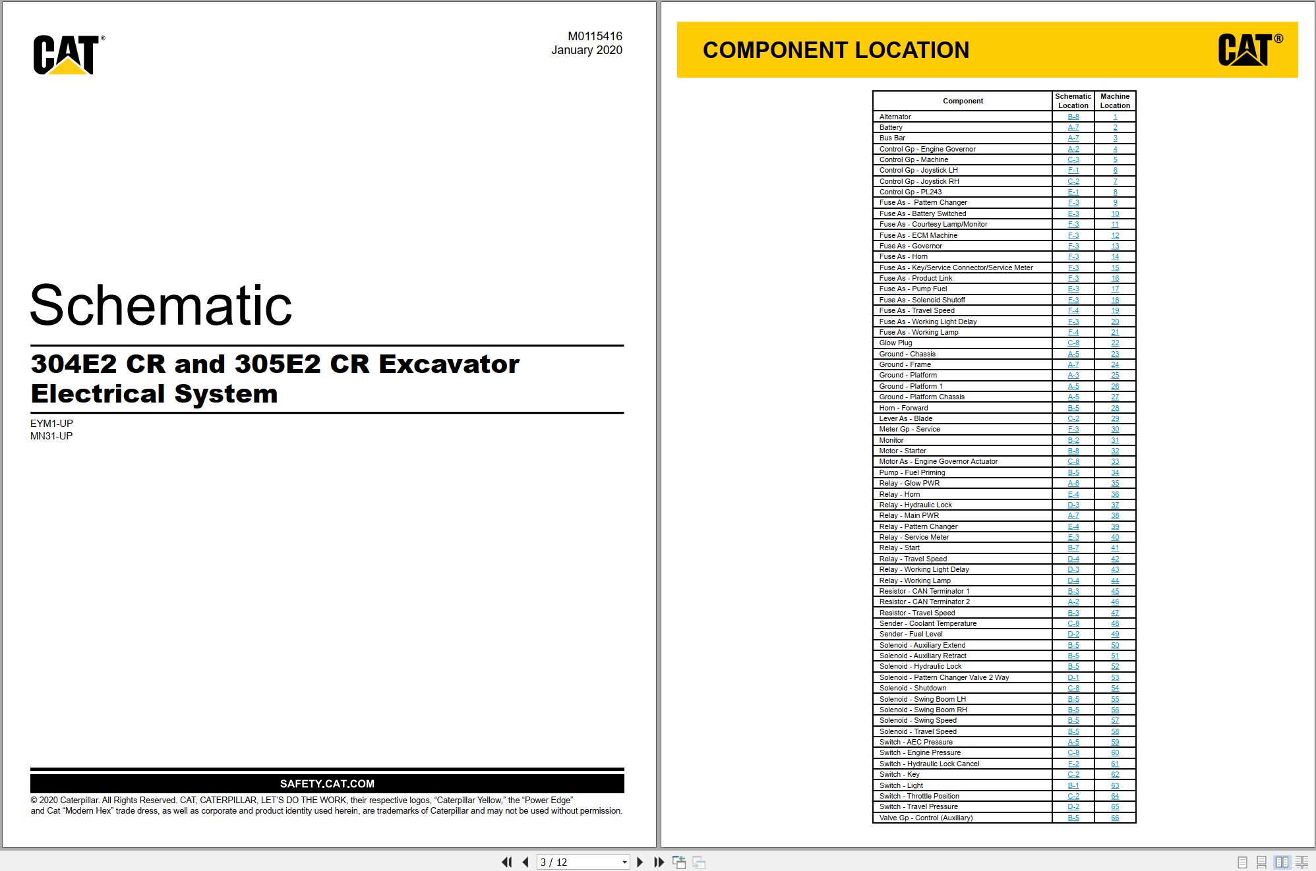Switch to continuous page layout

tap(1261, 862)
